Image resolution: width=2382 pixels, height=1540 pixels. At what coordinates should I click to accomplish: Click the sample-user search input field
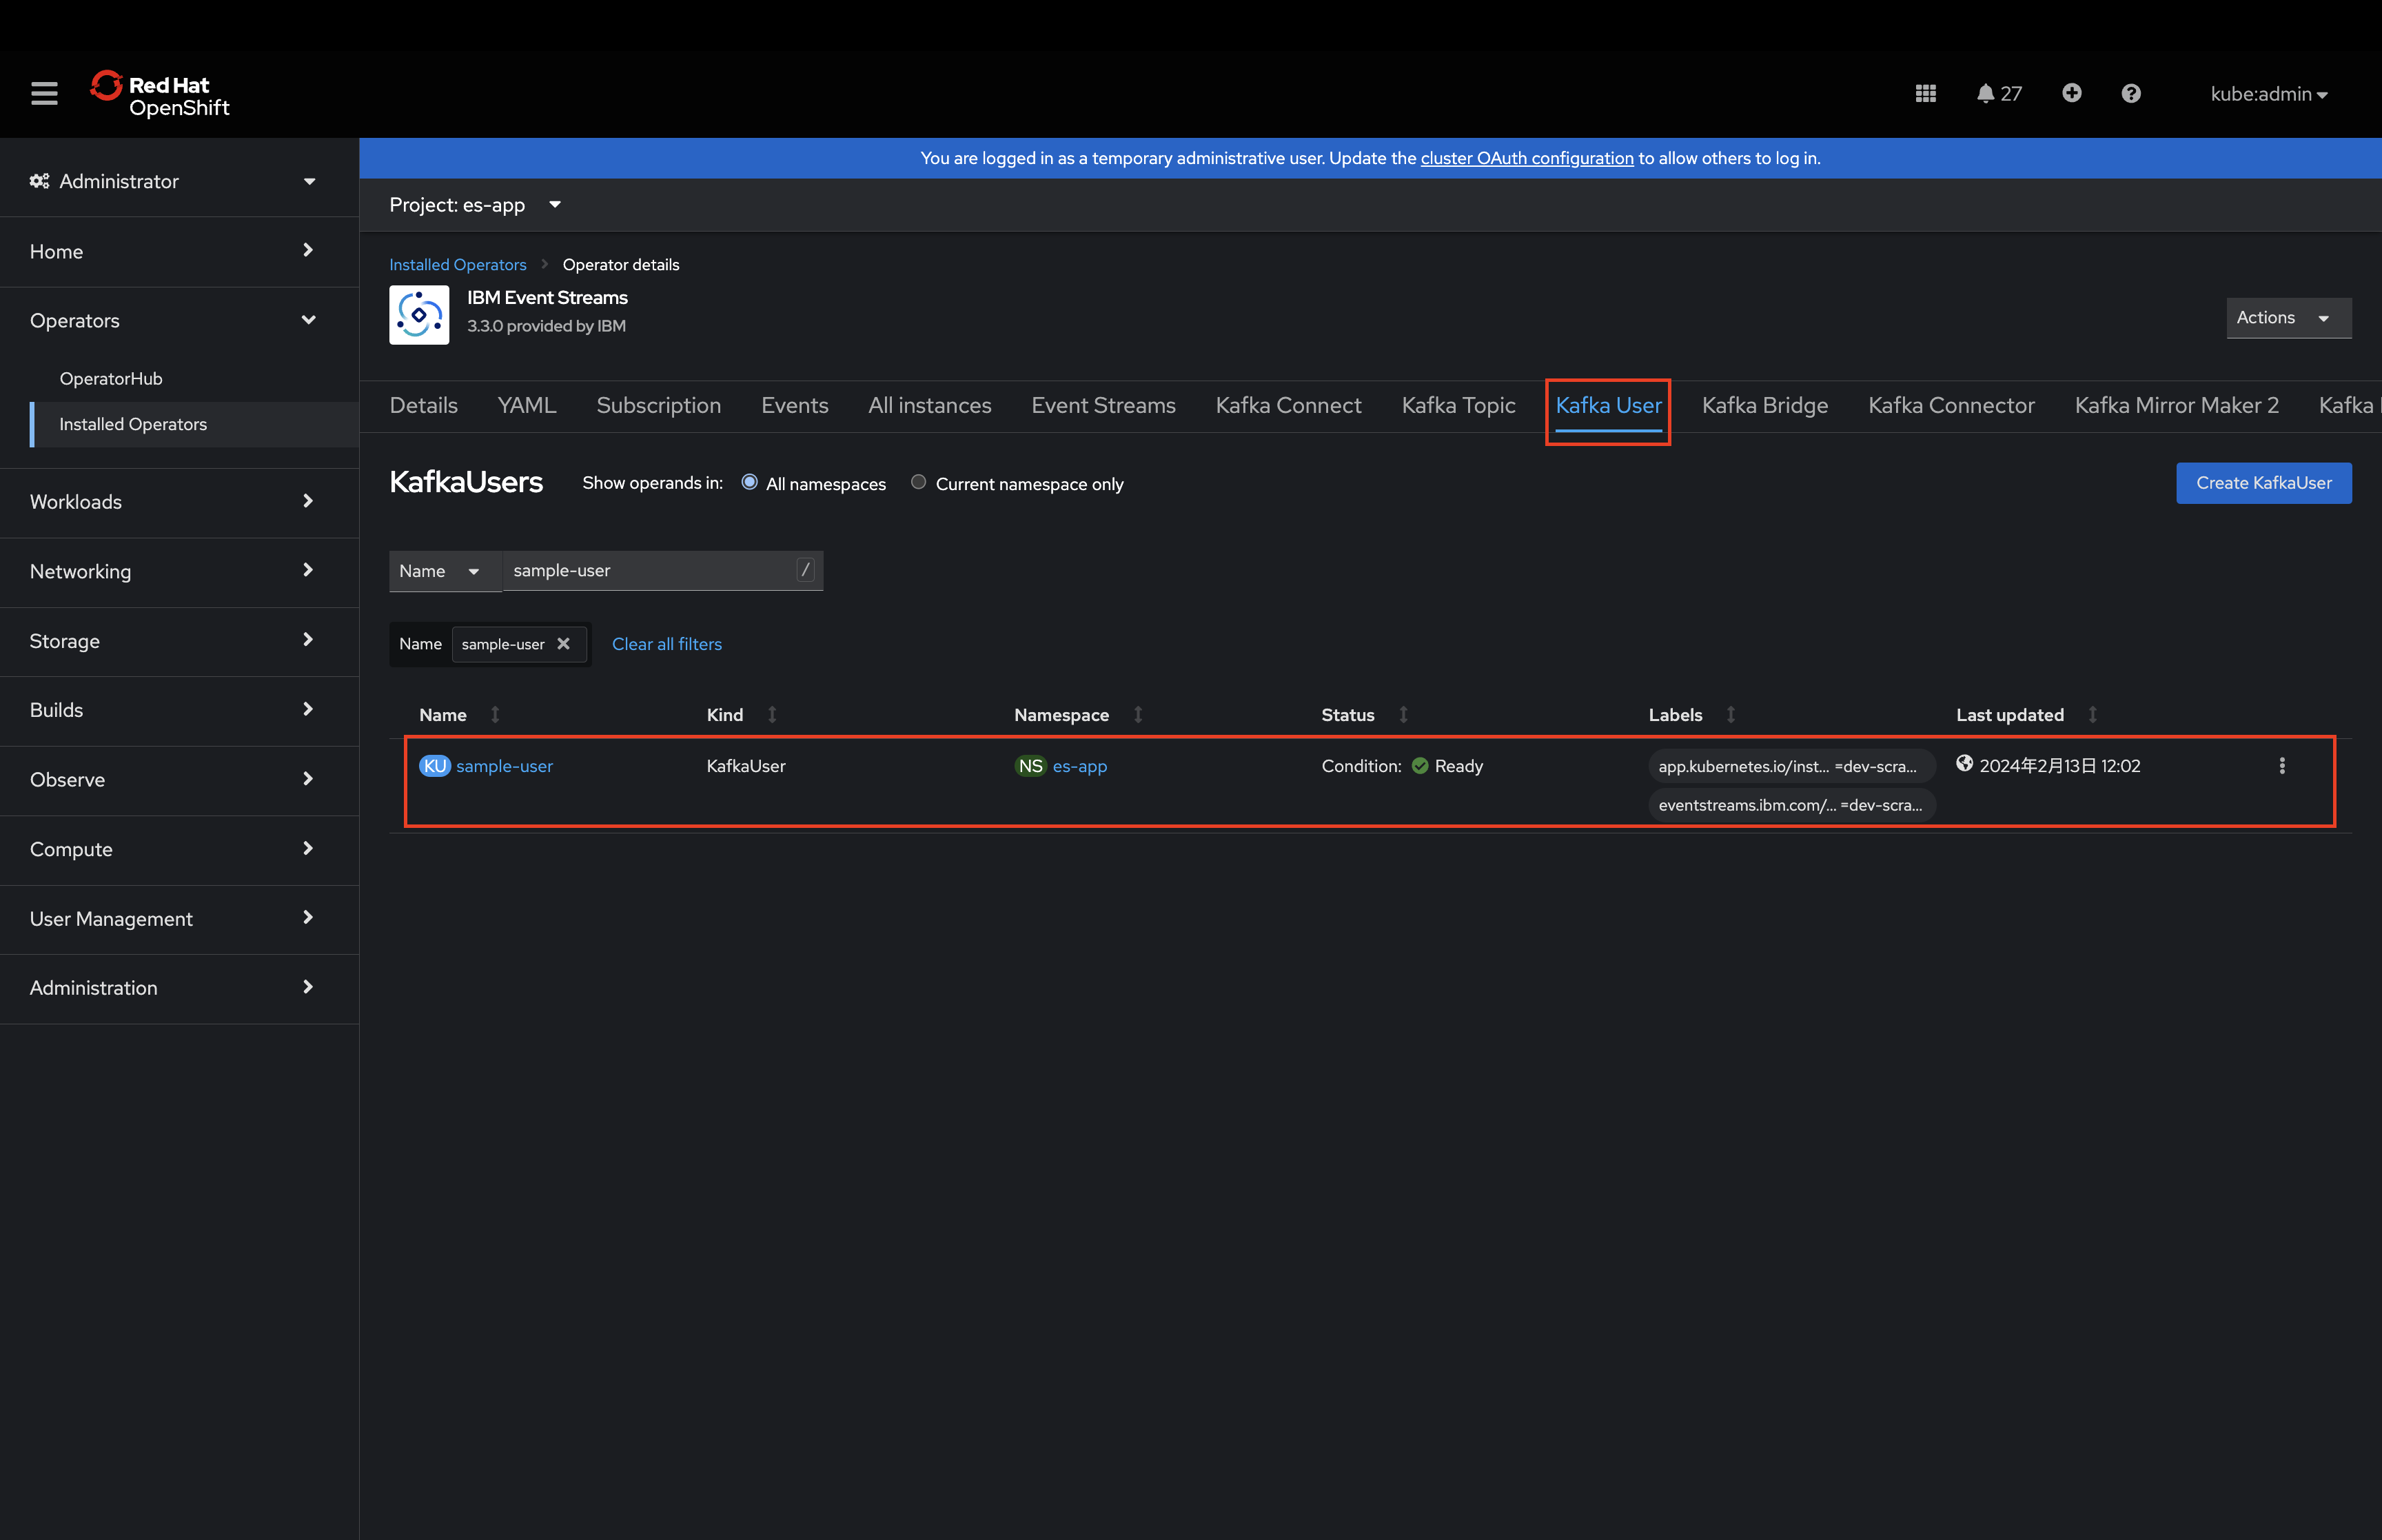coord(650,571)
